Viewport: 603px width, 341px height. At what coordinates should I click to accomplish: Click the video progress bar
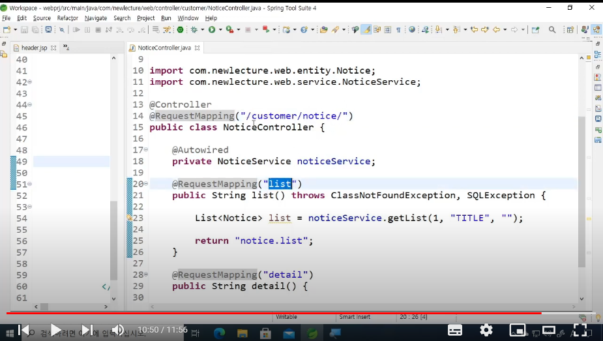click(301, 314)
